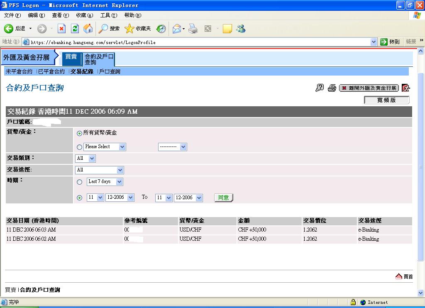Click the Refresh page icon

point(75,29)
